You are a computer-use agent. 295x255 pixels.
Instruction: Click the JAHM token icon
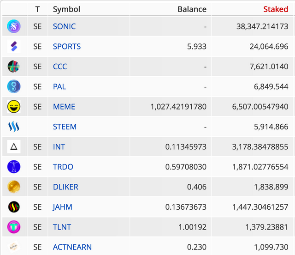[14, 207]
